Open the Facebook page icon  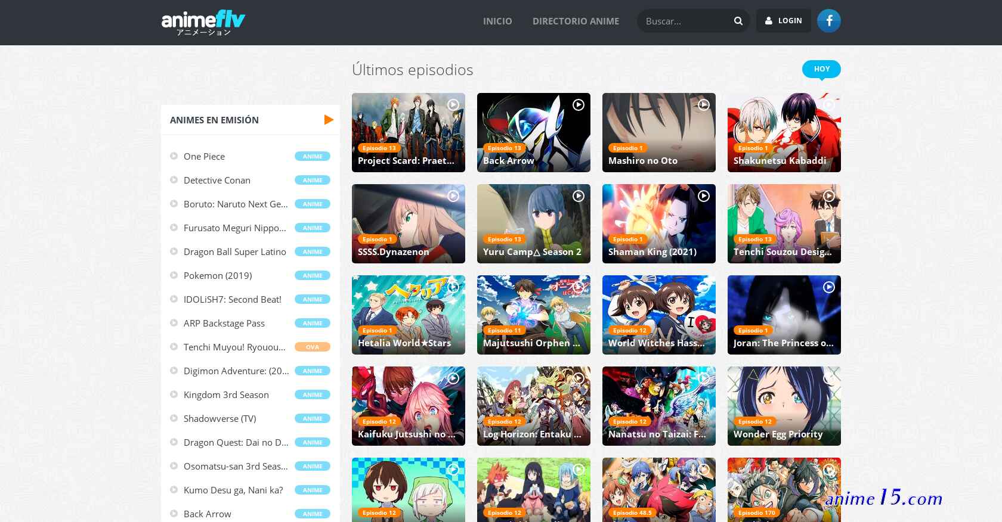point(829,21)
